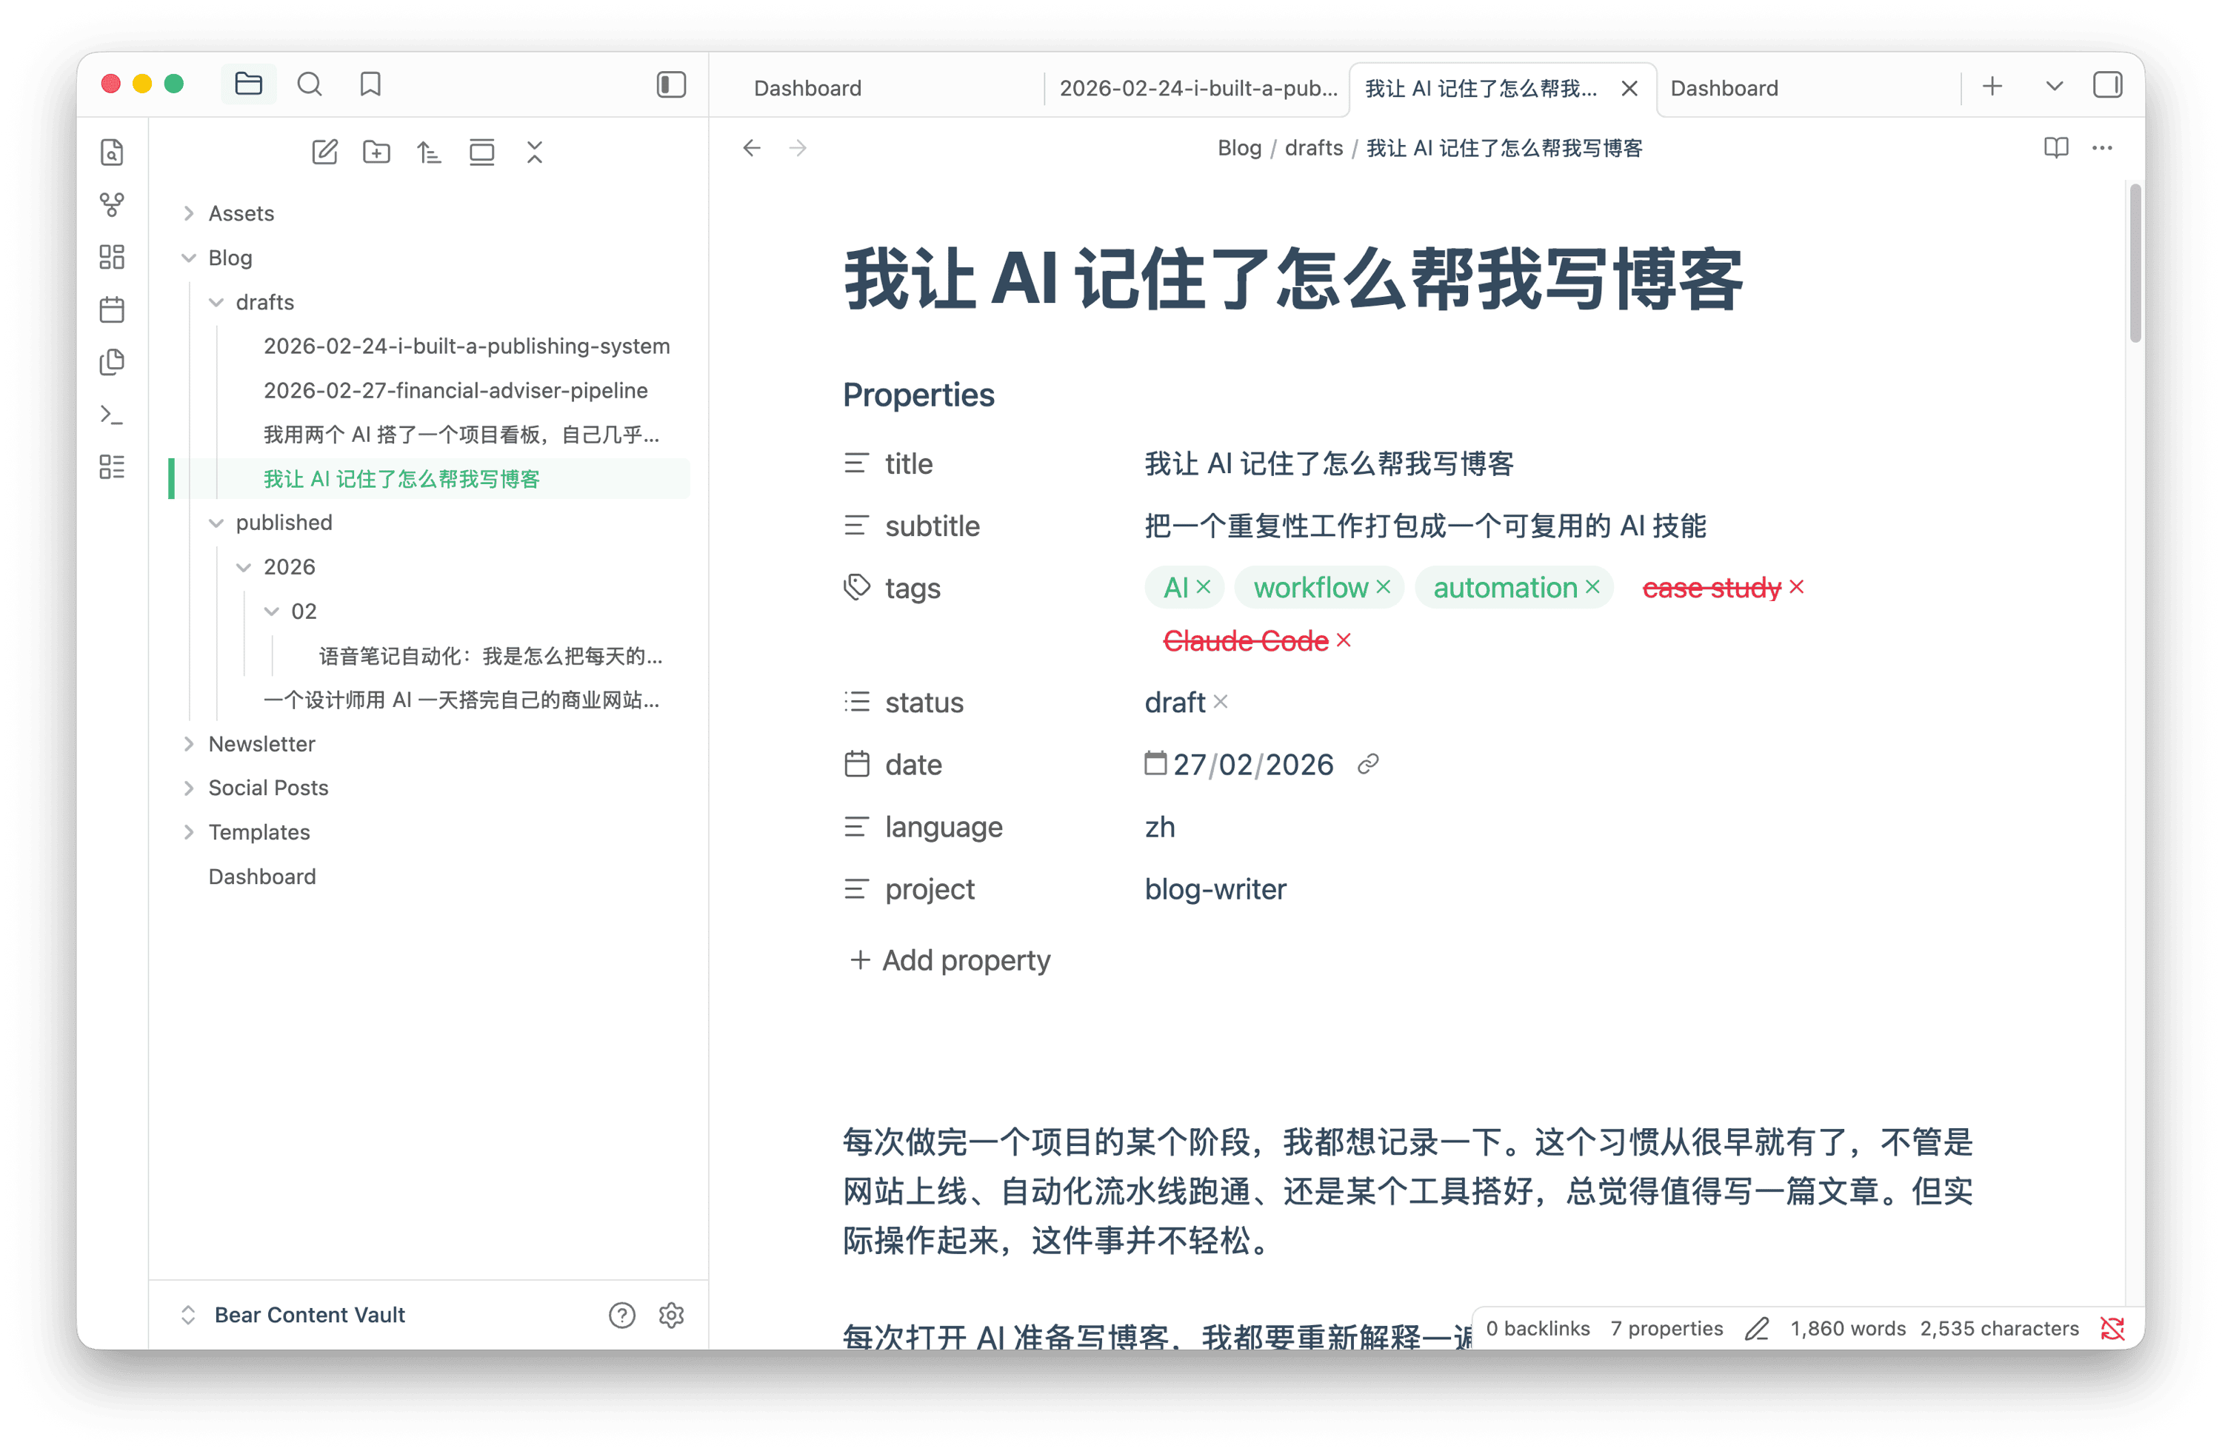This screenshot has width=2222, height=1451.
Task: Switch to reading view with the book icon
Action: coord(2056,147)
